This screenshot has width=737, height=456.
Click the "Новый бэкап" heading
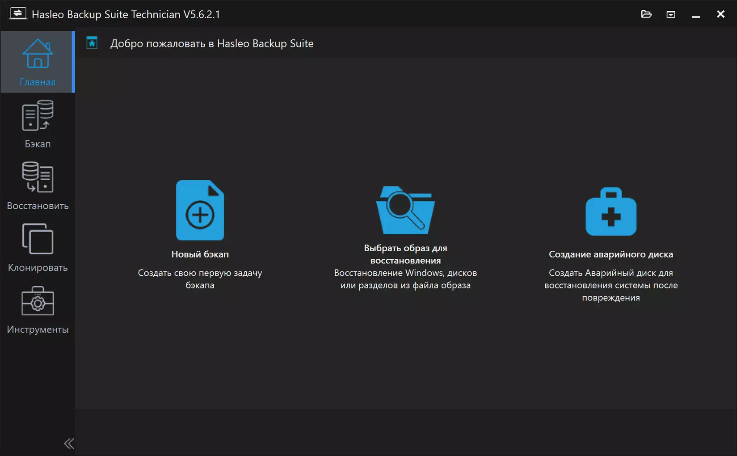tap(200, 254)
